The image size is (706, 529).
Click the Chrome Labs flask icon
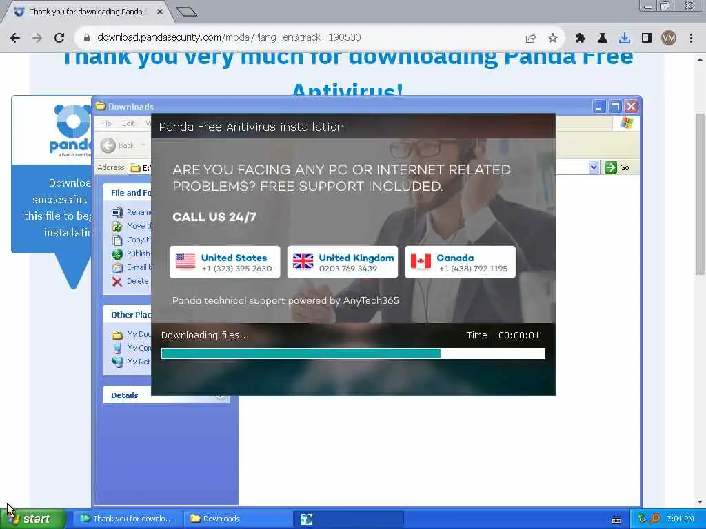(x=602, y=39)
